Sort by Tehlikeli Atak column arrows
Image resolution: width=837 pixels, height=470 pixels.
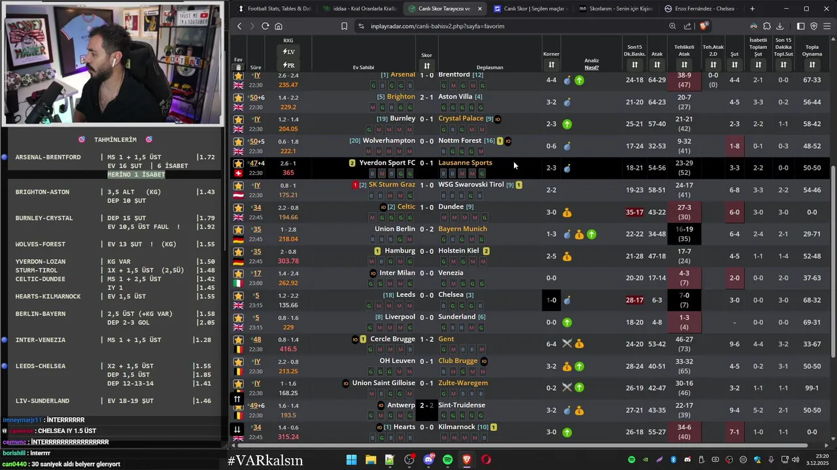[684, 65]
